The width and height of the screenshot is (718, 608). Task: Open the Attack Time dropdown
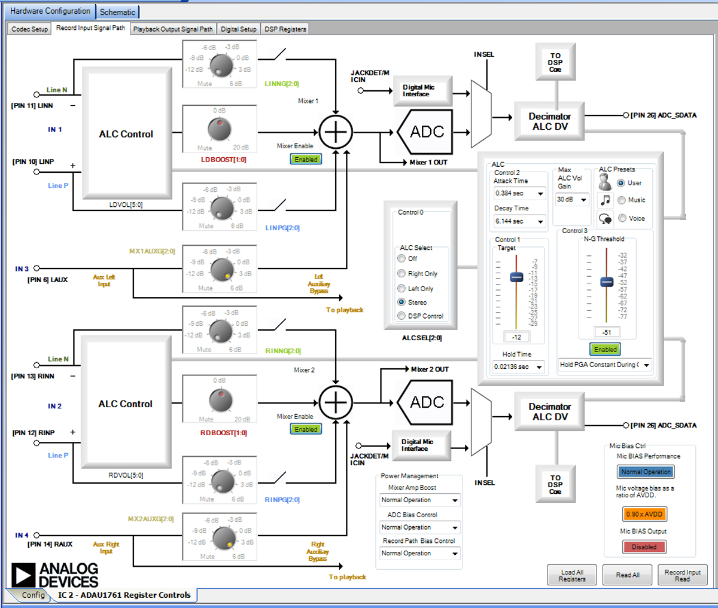pos(540,194)
